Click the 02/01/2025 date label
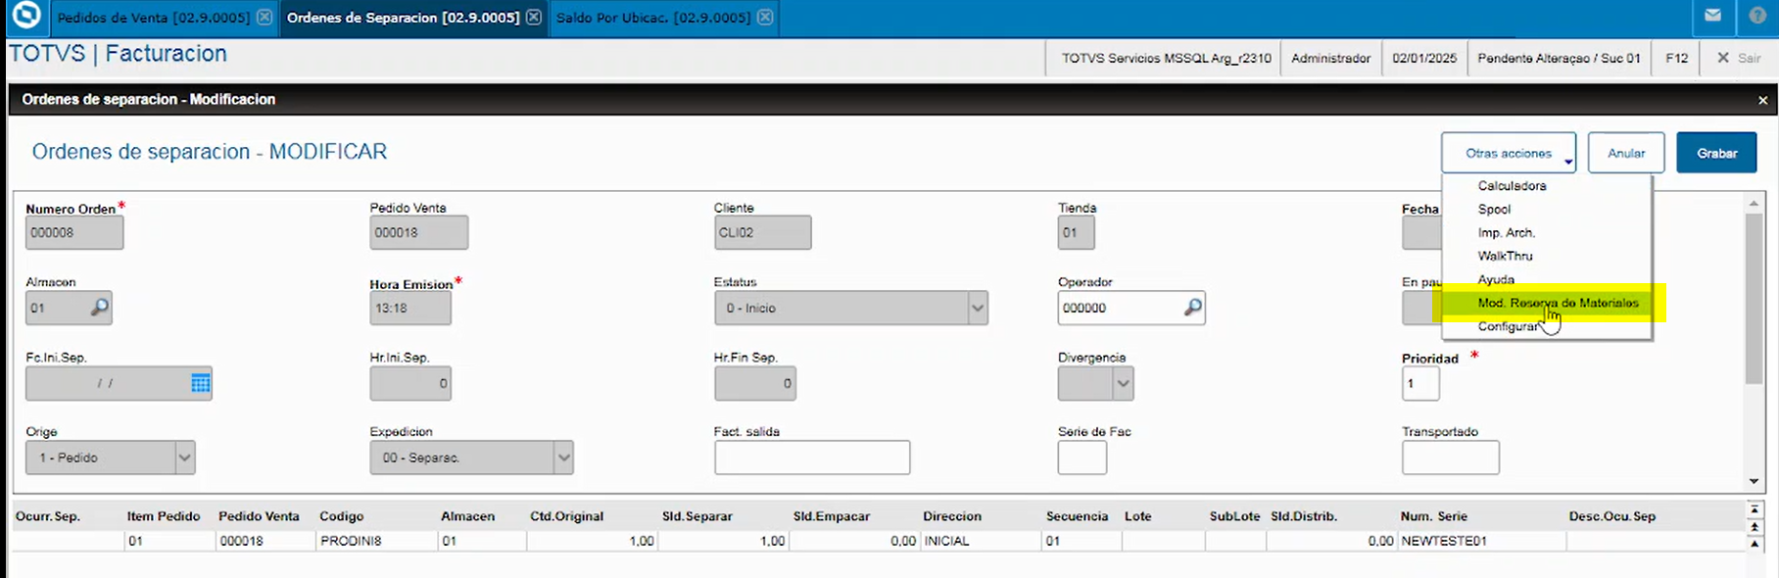The width and height of the screenshot is (1779, 578). pyautogui.click(x=1424, y=58)
